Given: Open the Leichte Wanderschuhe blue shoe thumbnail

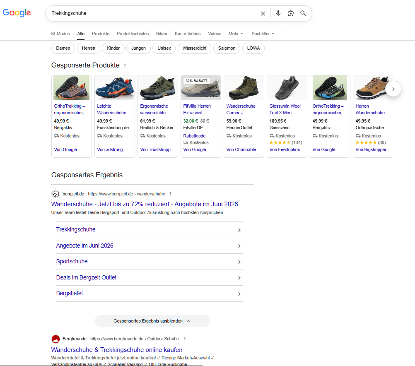Looking at the screenshot, I should tap(115, 88).
